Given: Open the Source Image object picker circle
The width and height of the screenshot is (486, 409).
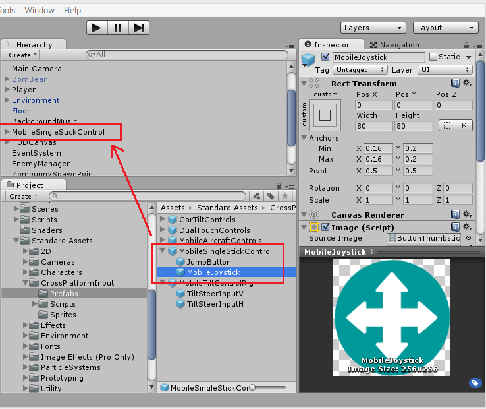Looking at the screenshot, I should [468, 238].
